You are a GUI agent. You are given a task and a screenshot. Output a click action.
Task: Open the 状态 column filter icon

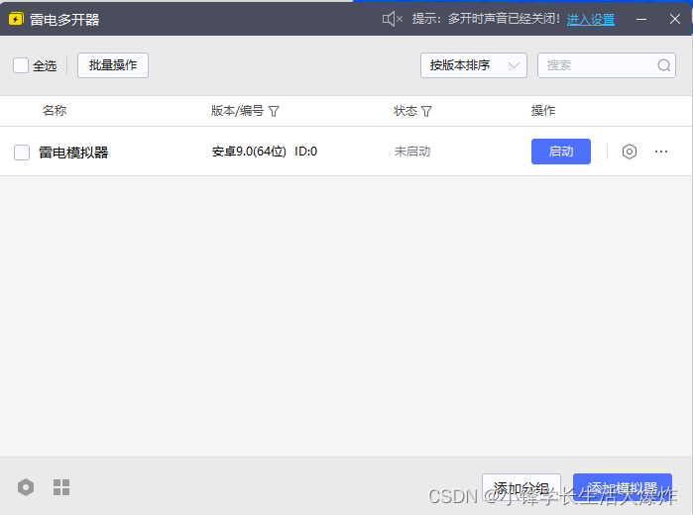coord(426,111)
